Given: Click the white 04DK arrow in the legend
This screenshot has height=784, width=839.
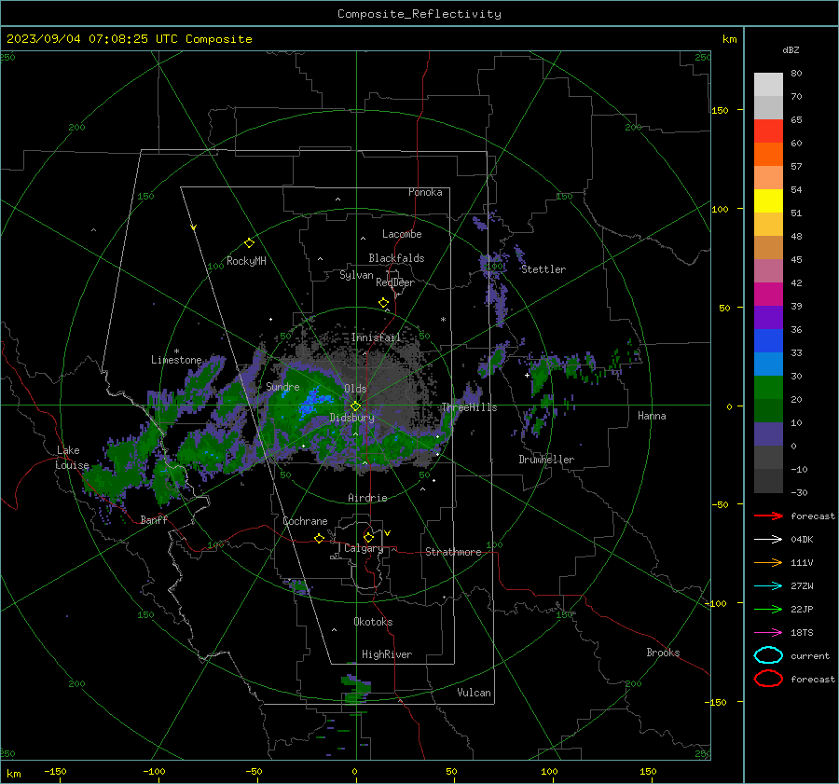Looking at the screenshot, I should 768,539.
